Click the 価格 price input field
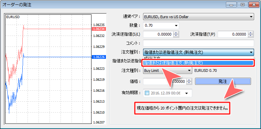Viewport: 261px width, 129px height. (x=165, y=81)
